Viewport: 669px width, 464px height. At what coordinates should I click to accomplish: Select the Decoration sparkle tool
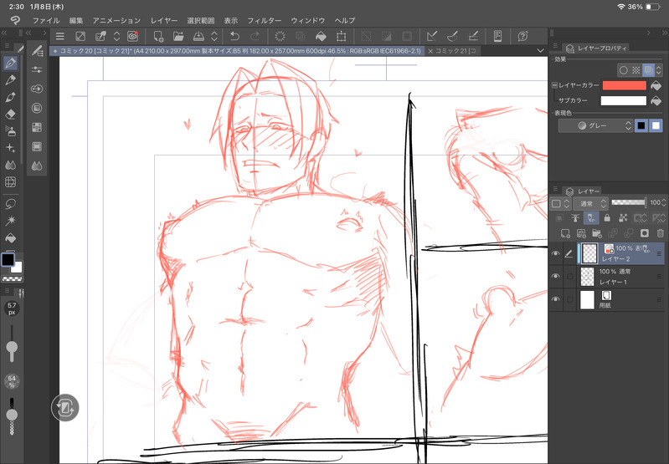[x=11, y=148]
